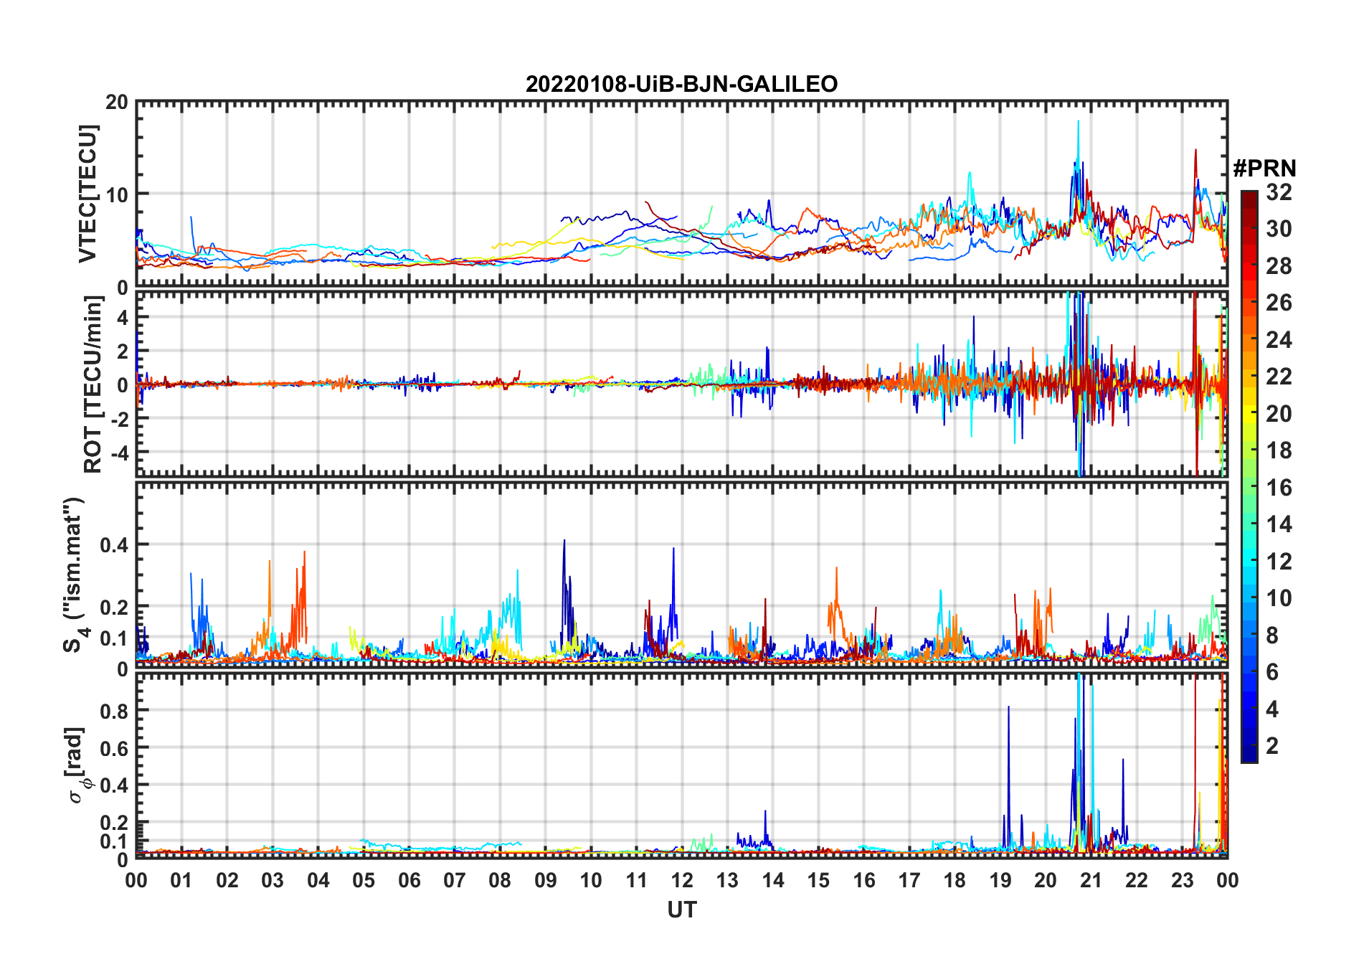
Task: Click colorbar tick label 10
Action: 1279,598
